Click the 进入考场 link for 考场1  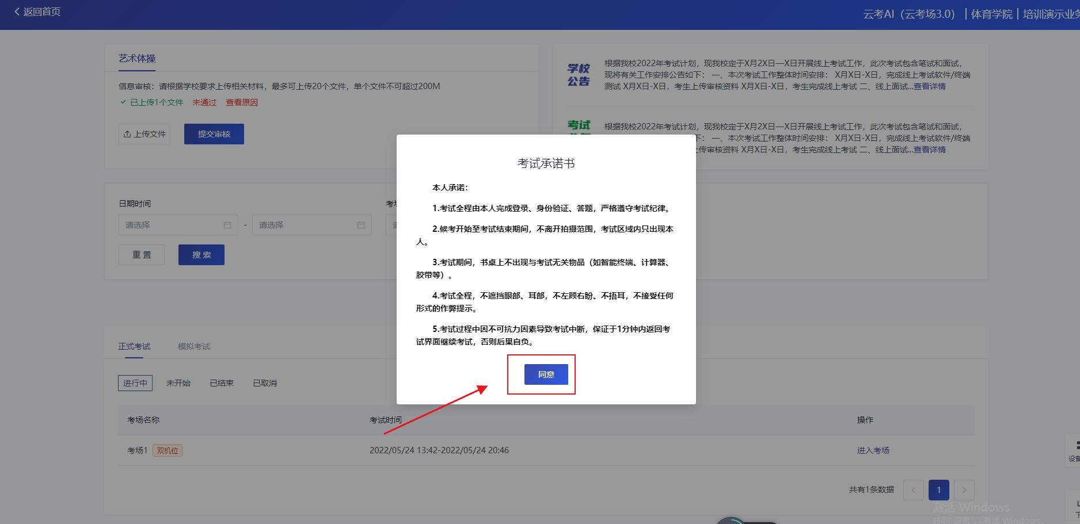coord(873,450)
